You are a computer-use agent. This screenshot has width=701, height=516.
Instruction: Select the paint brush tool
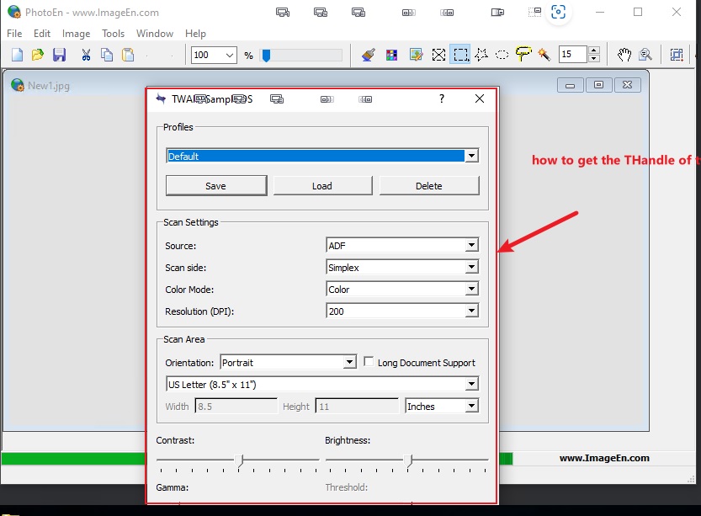tap(369, 55)
